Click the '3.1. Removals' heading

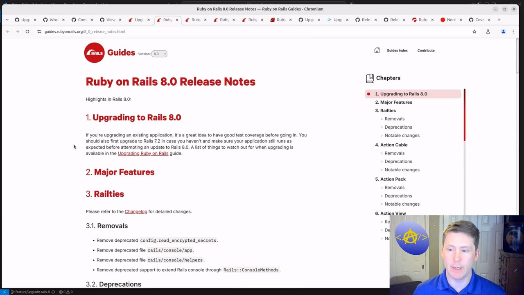(107, 226)
